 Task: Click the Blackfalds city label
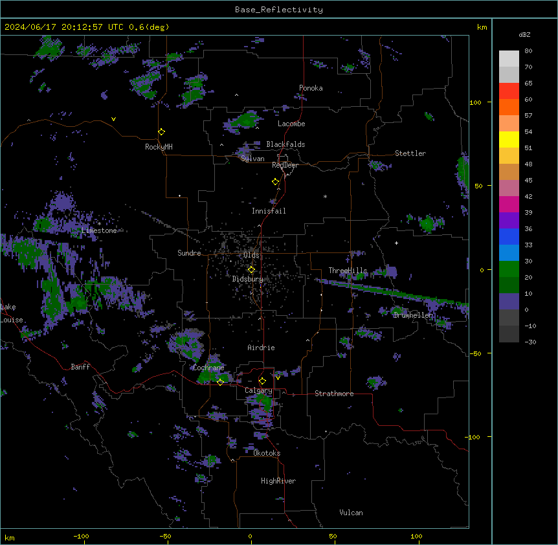(x=285, y=144)
